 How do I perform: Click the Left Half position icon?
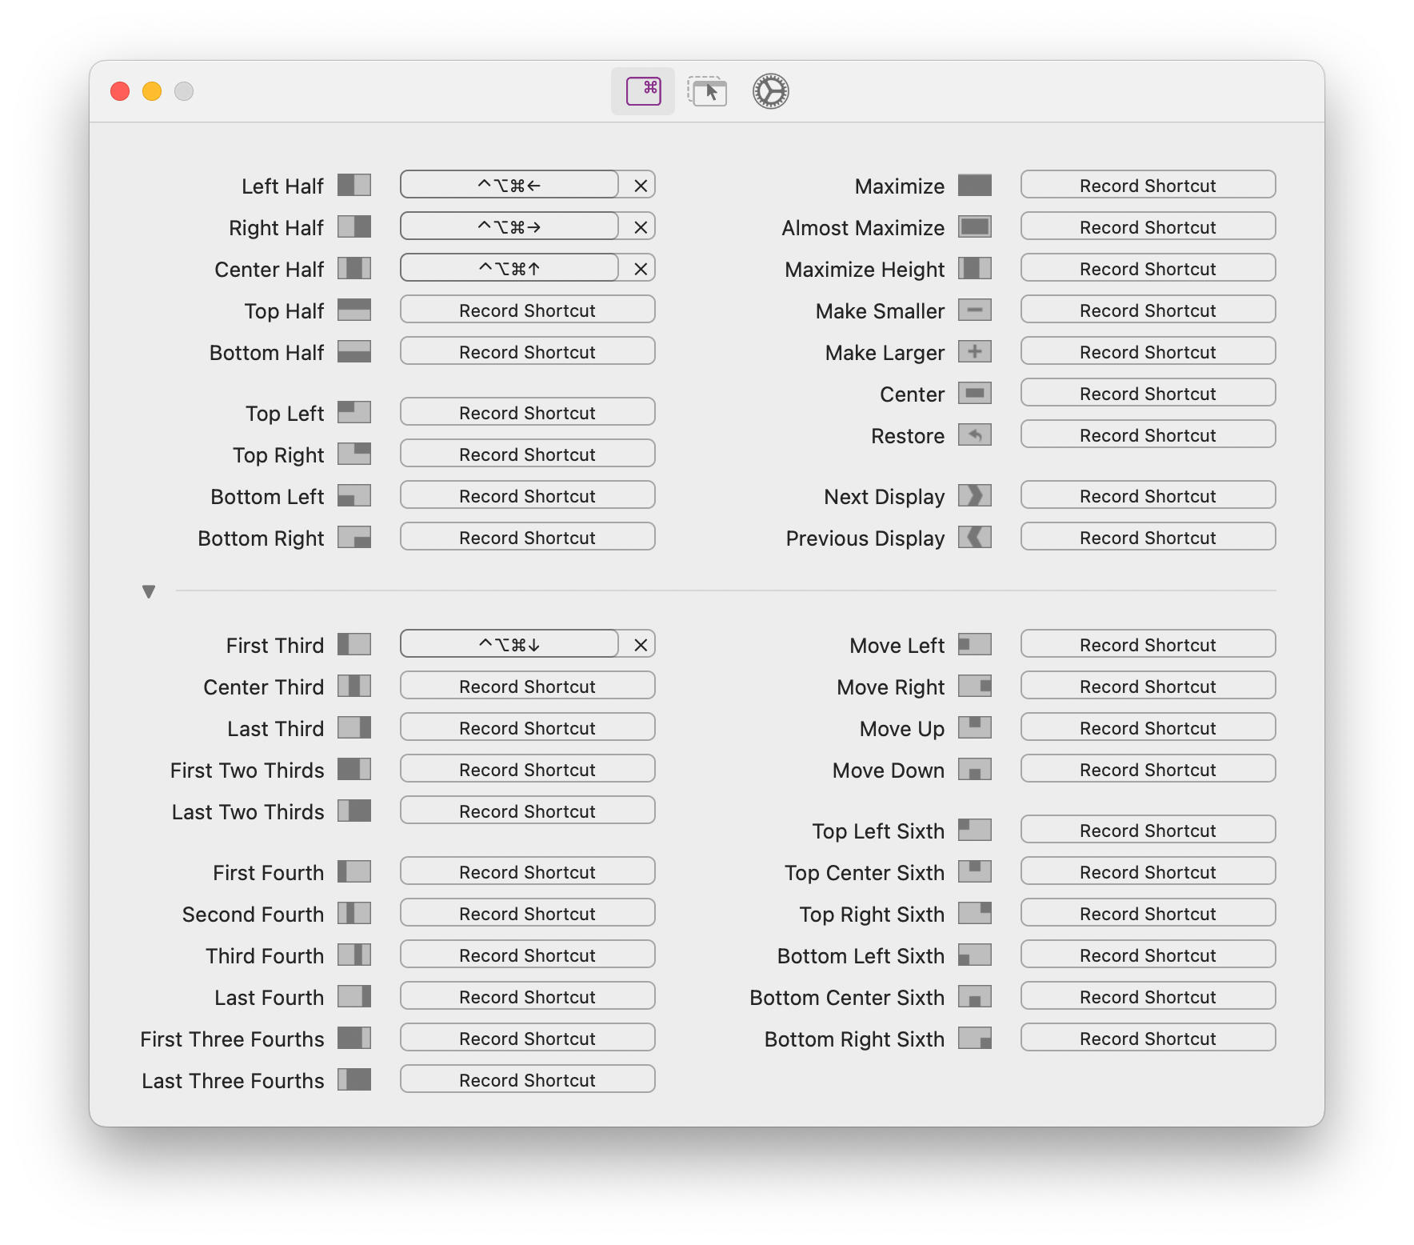point(354,185)
